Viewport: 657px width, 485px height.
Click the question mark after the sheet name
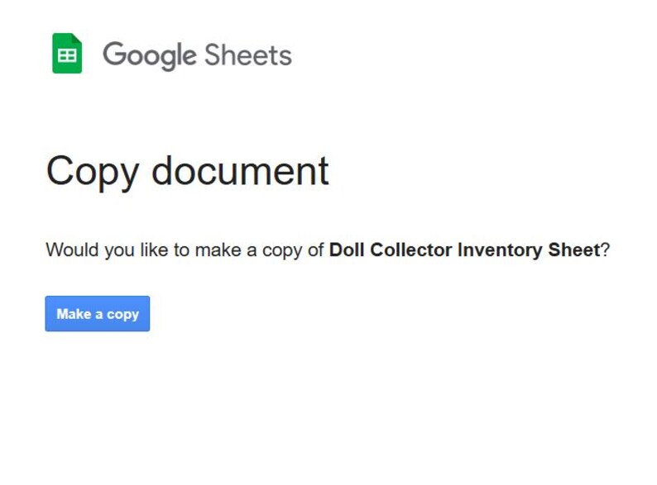(606, 250)
